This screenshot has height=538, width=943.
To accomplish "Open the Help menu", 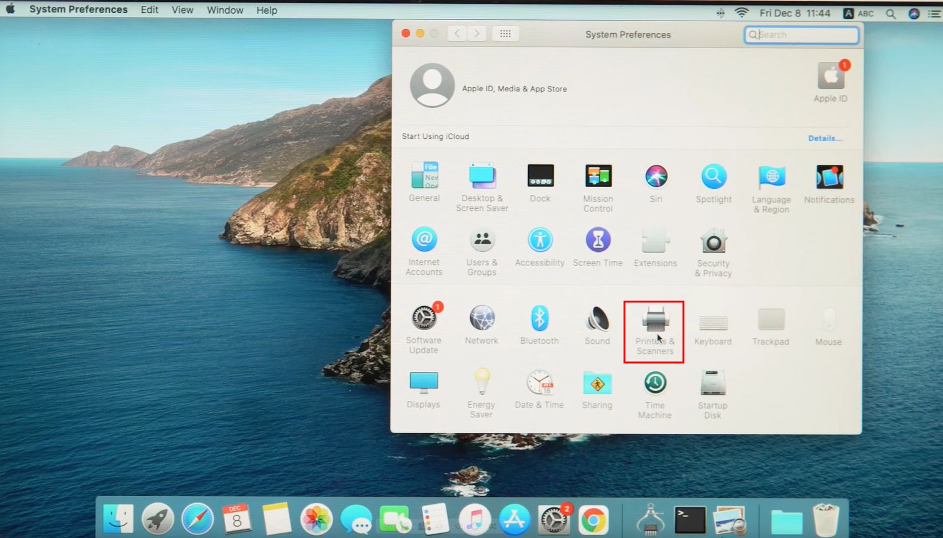I will (267, 10).
